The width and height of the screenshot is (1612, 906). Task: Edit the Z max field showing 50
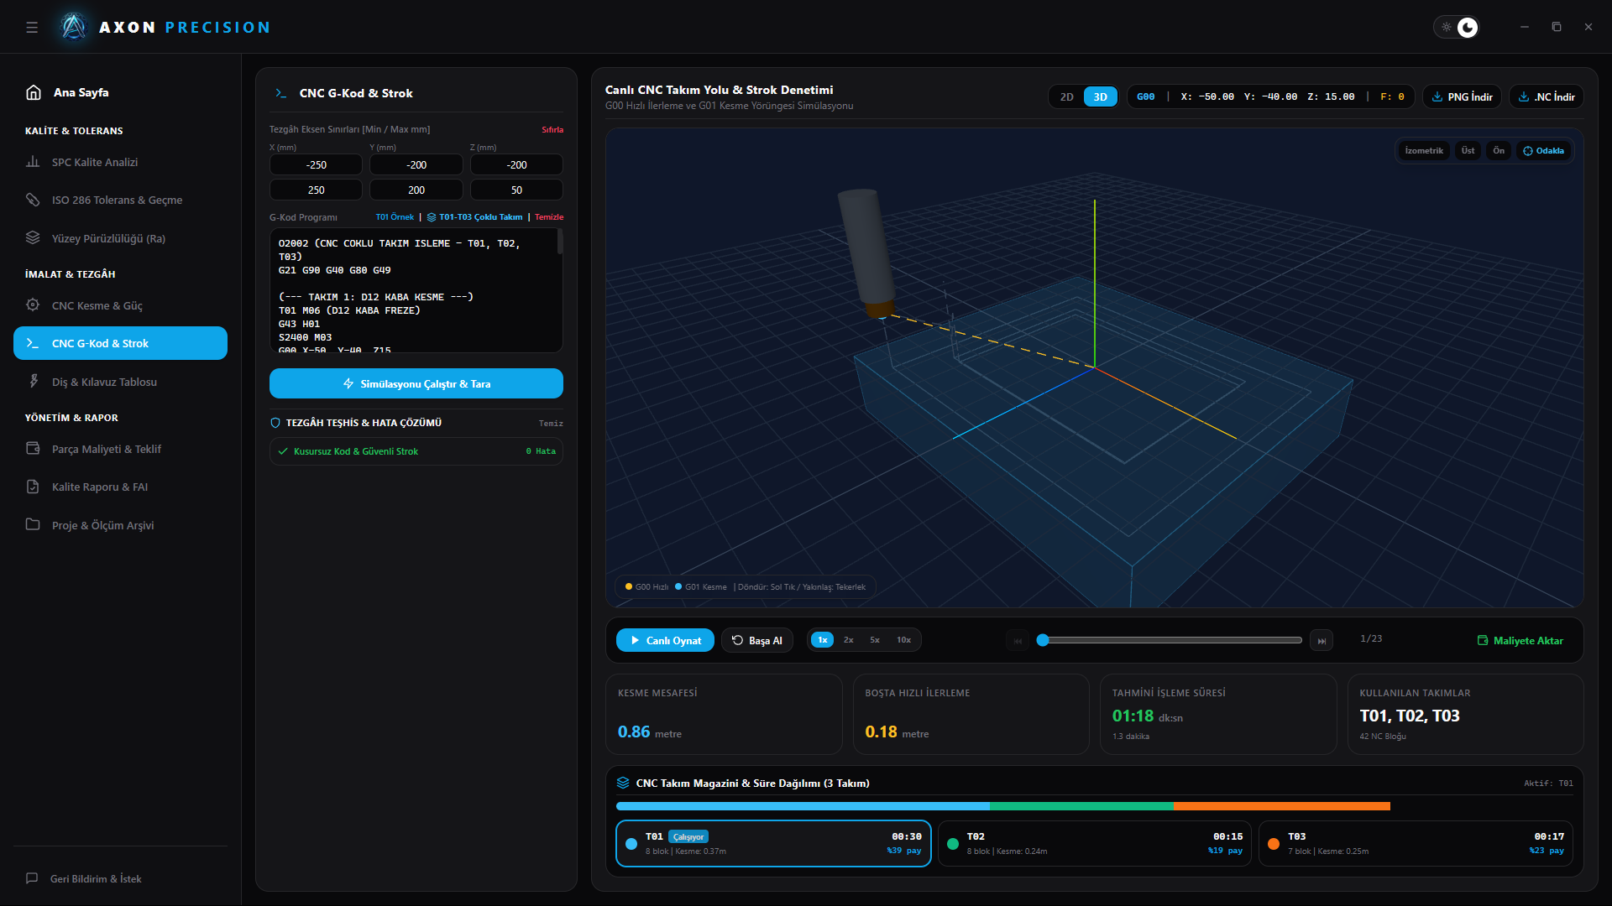coord(516,190)
